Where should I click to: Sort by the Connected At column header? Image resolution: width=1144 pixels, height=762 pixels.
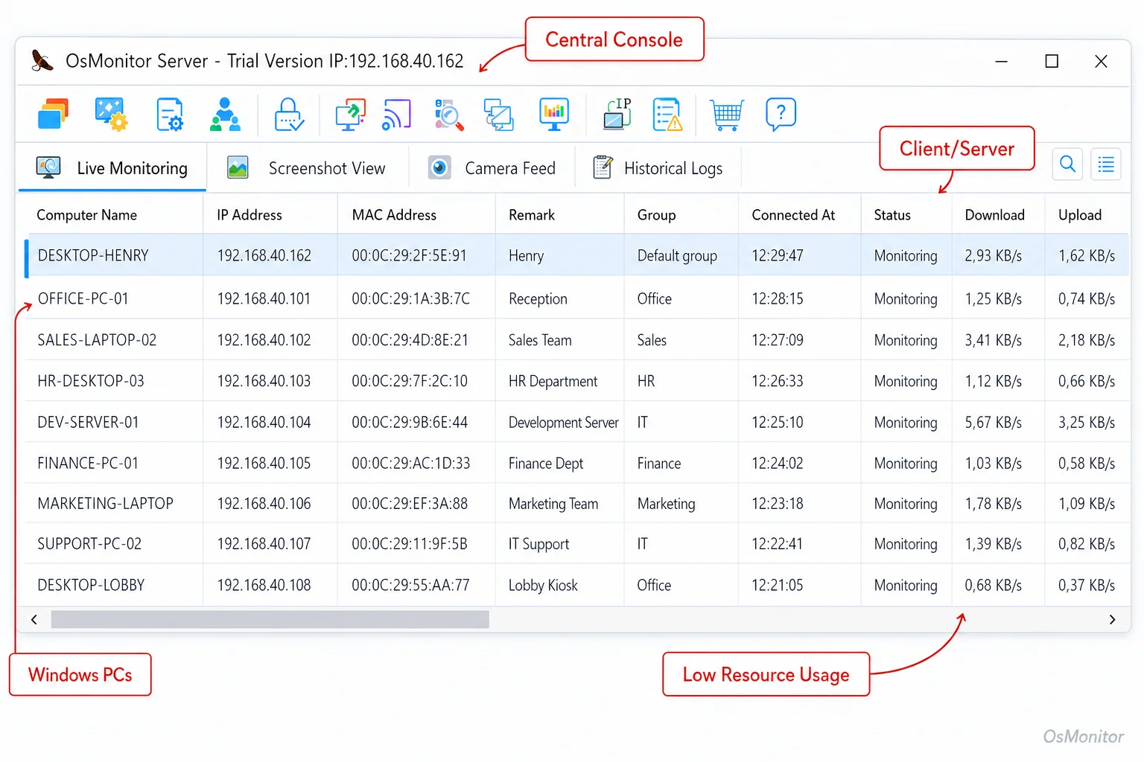(794, 215)
